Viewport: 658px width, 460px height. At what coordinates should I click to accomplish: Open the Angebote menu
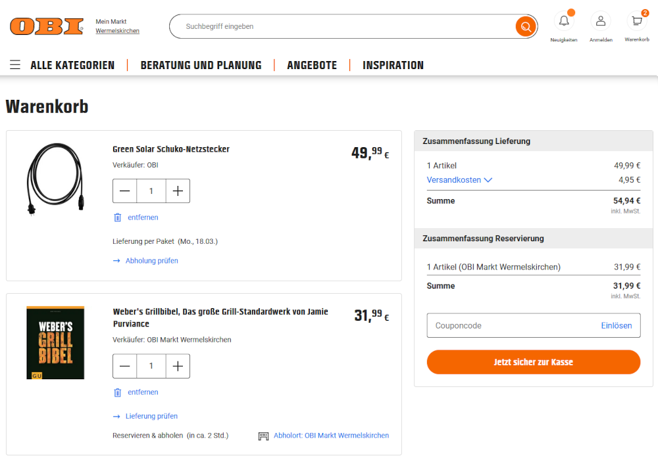(312, 65)
